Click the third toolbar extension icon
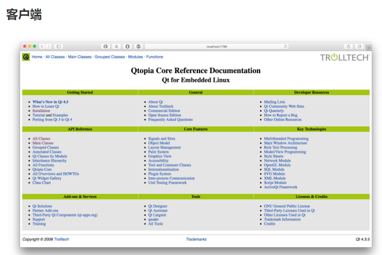Image resolution: width=382 pixels, height=255 pixels. coord(127,46)
